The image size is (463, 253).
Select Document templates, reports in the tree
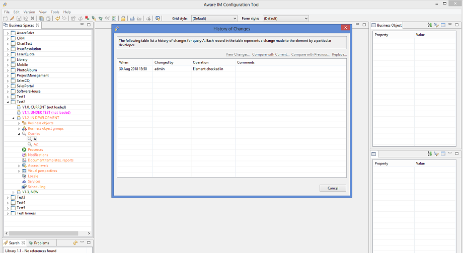click(x=50, y=160)
